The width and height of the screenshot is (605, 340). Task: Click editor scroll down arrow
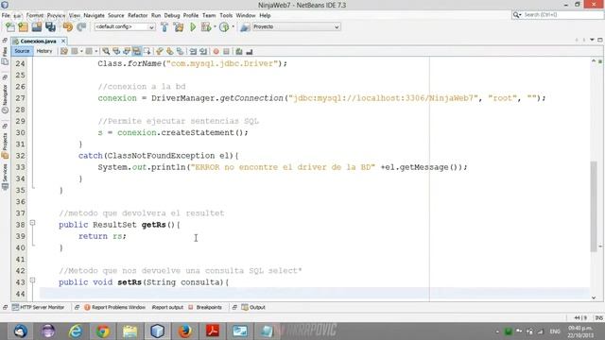pyautogui.click(x=594, y=297)
